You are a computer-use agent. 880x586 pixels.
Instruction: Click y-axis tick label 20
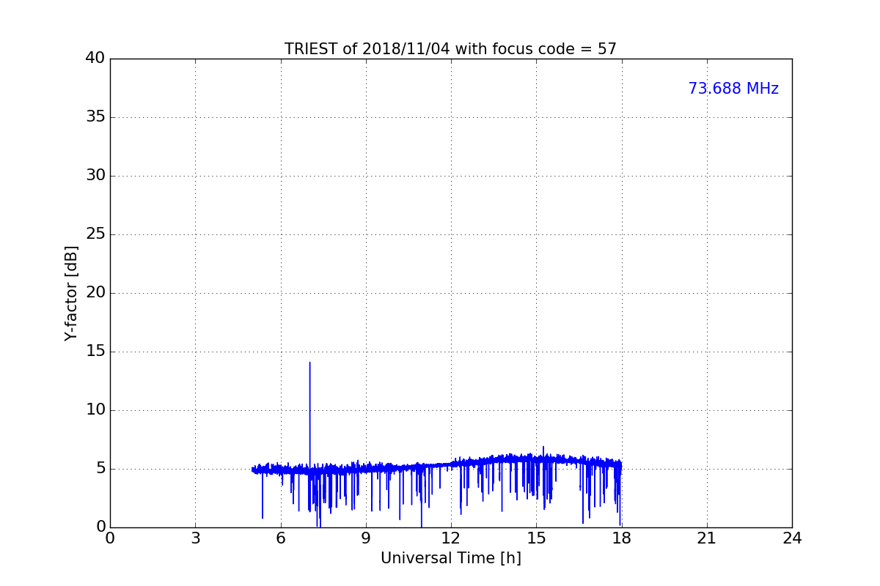tap(95, 293)
